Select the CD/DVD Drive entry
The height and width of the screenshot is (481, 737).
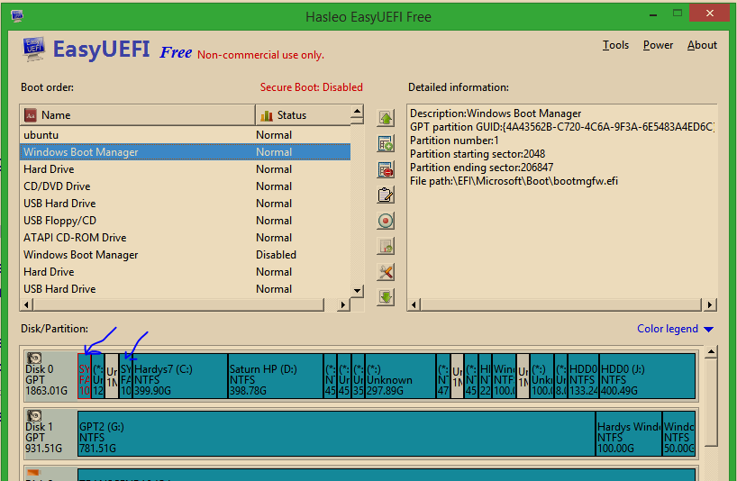point(186,186)
